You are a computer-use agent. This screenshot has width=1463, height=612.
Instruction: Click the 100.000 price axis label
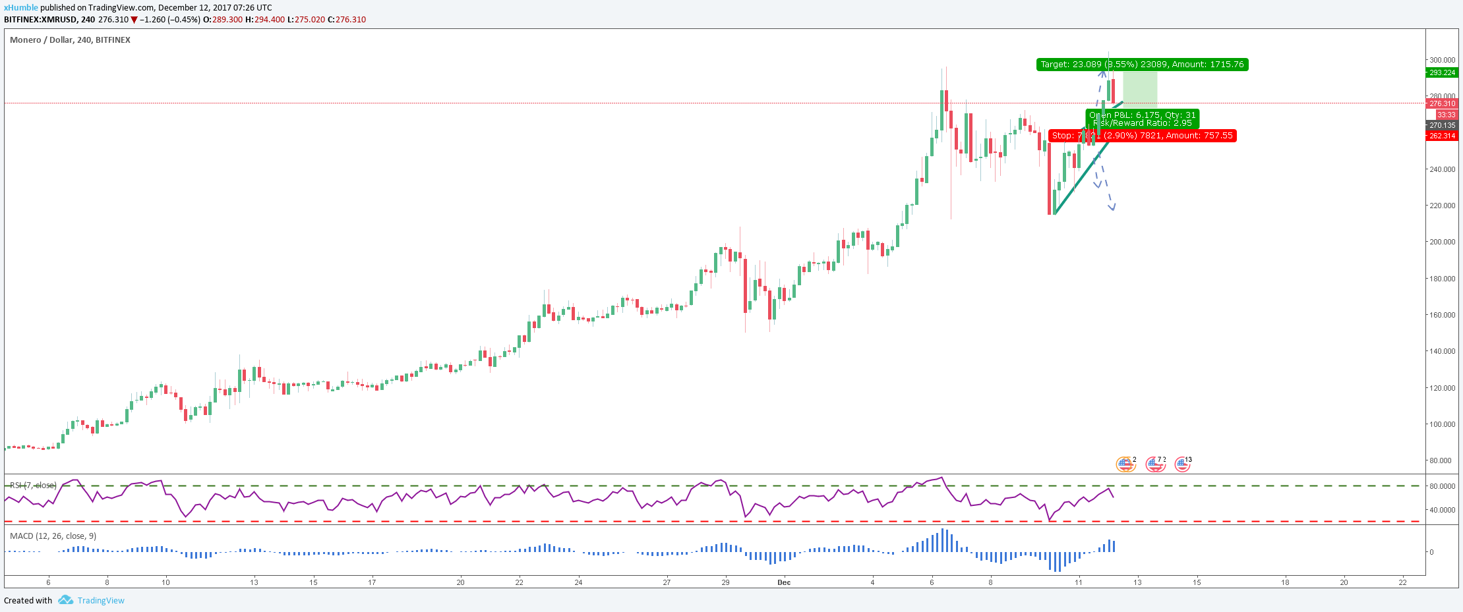[x=1442, y=424]
